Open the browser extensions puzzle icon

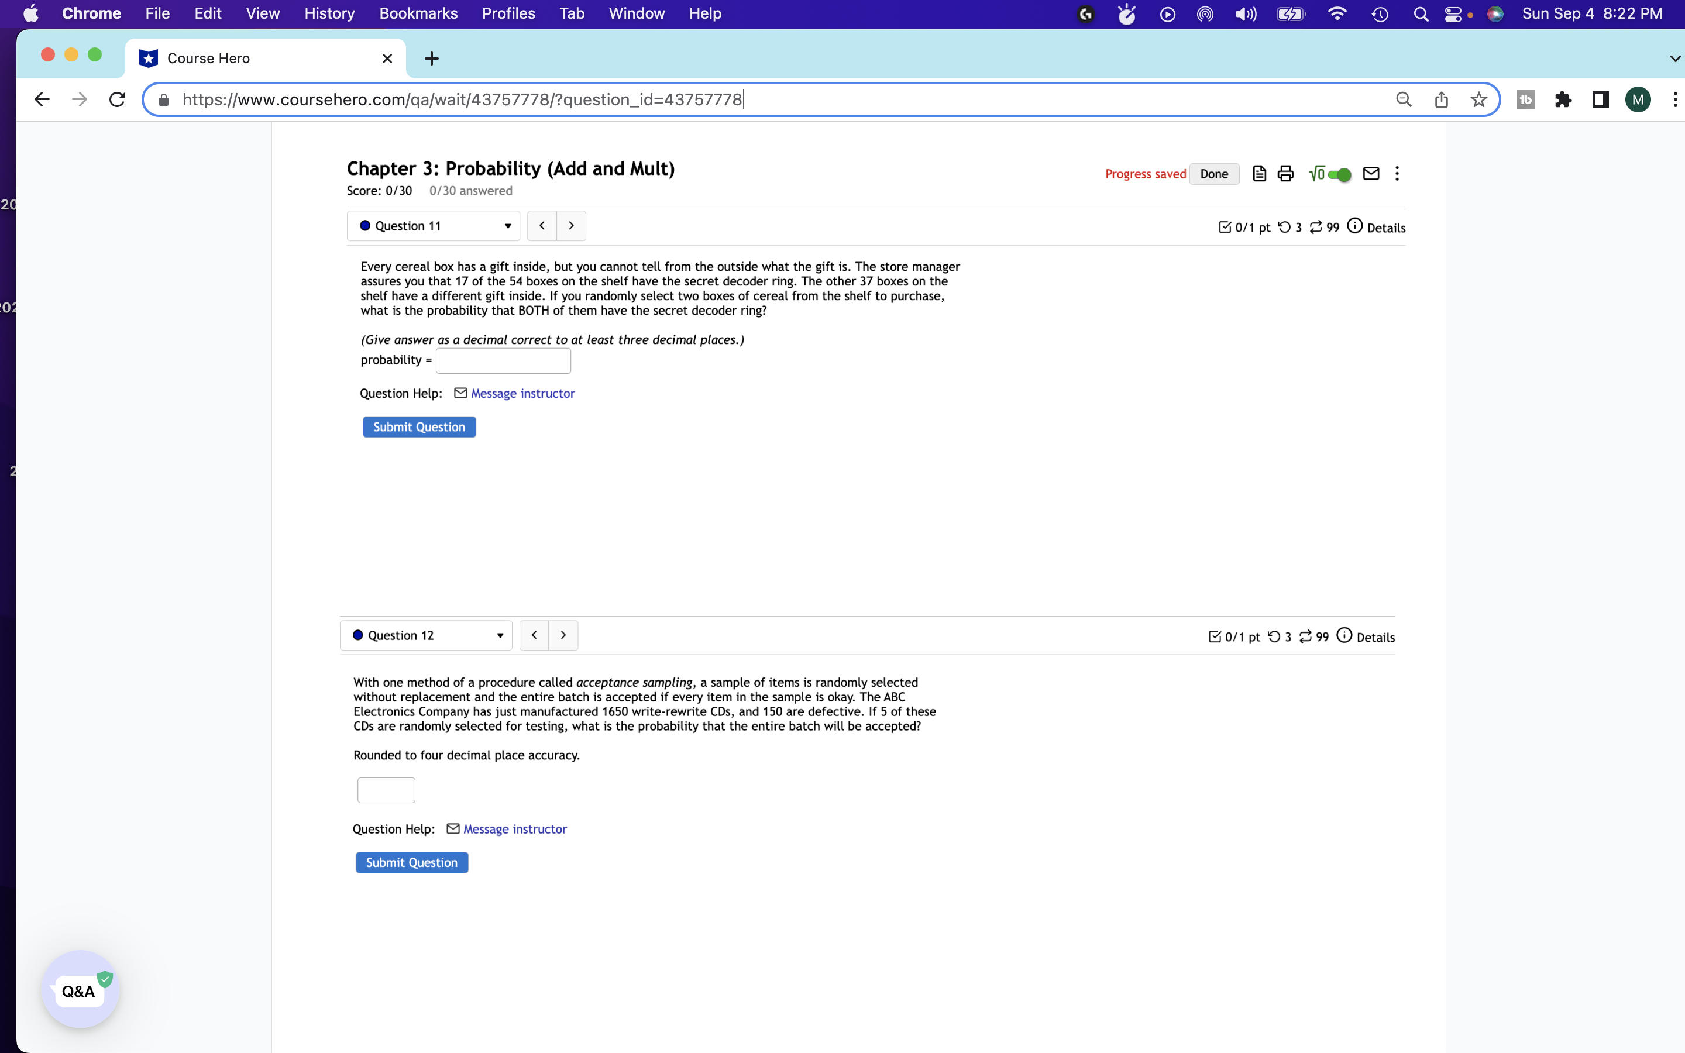(1563, 99)
